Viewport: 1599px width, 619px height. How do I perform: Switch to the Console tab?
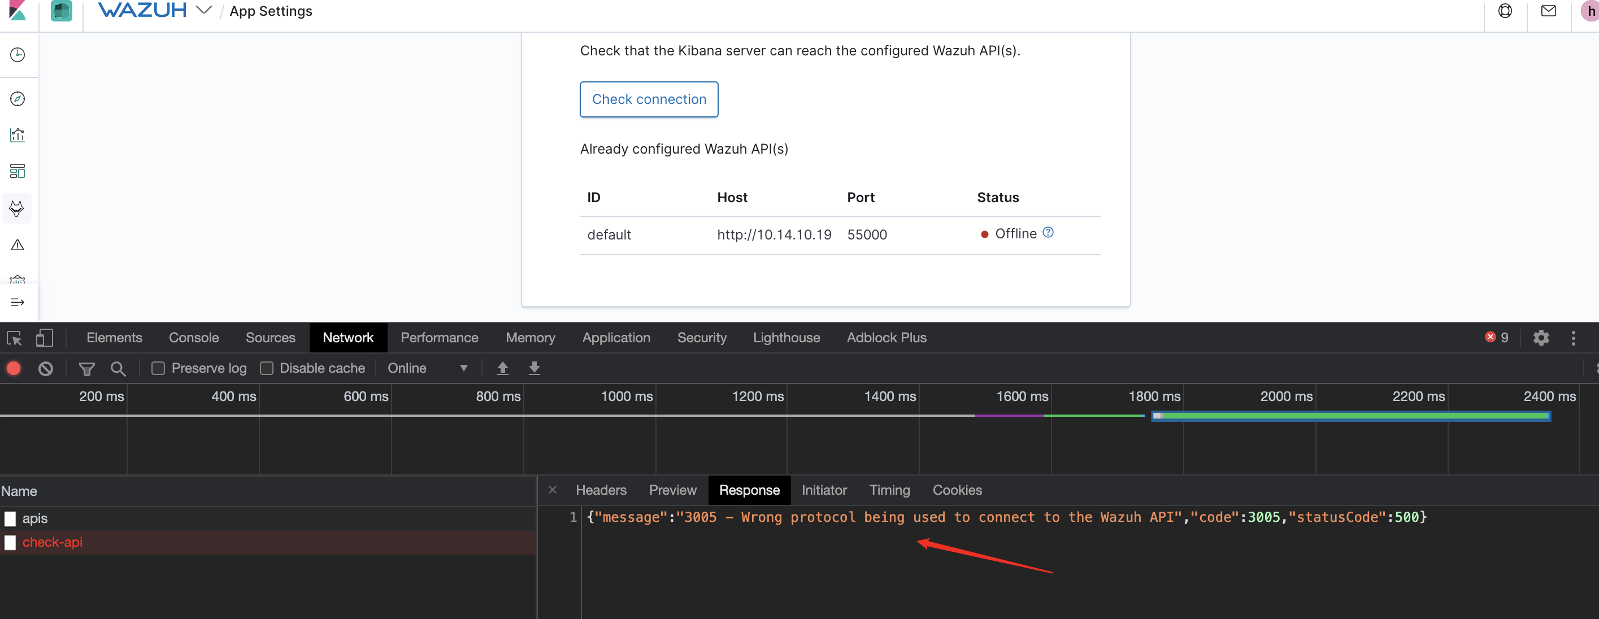click(193, 337)
